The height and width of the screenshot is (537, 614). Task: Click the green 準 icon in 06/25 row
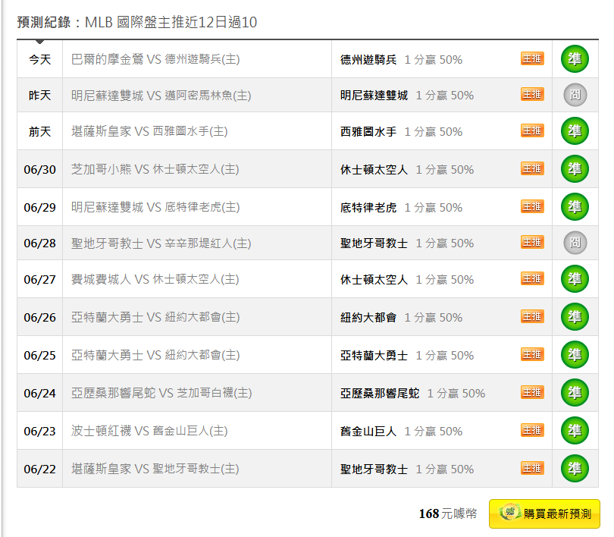pyautogui.click(x=575, y=355)
